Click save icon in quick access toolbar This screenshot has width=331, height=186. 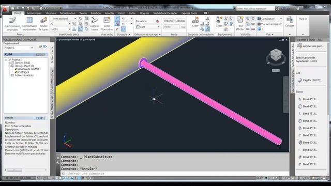tap(23, 8)
